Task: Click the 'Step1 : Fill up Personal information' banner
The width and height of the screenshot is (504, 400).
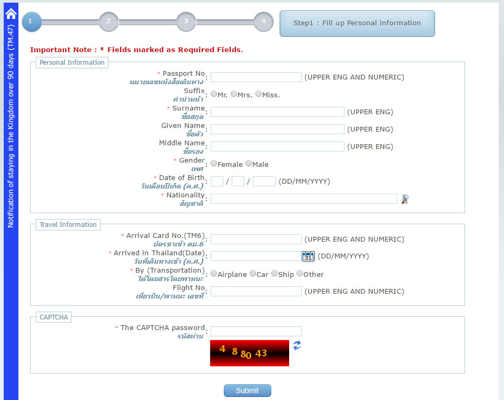Action: point(357,24)
